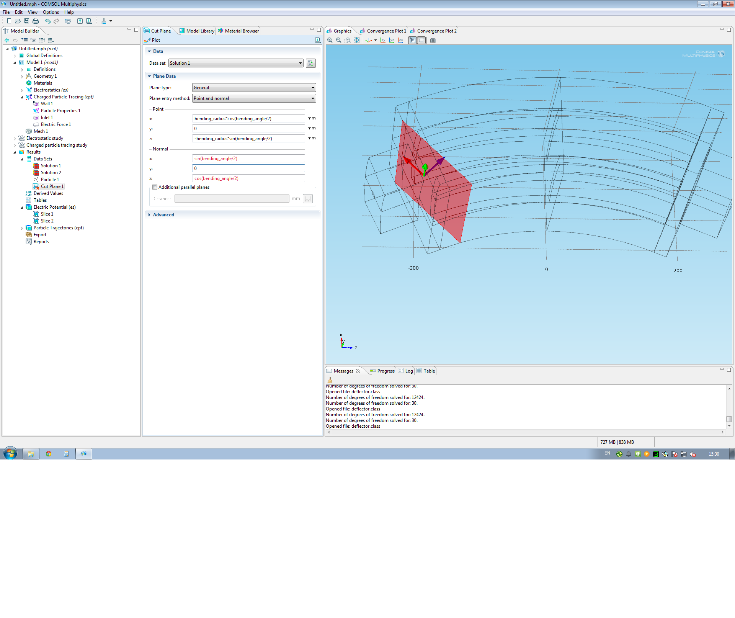735x618 pixels.
Task: Expand the Electrostatic study node
Action: click(x=15, y=139)
